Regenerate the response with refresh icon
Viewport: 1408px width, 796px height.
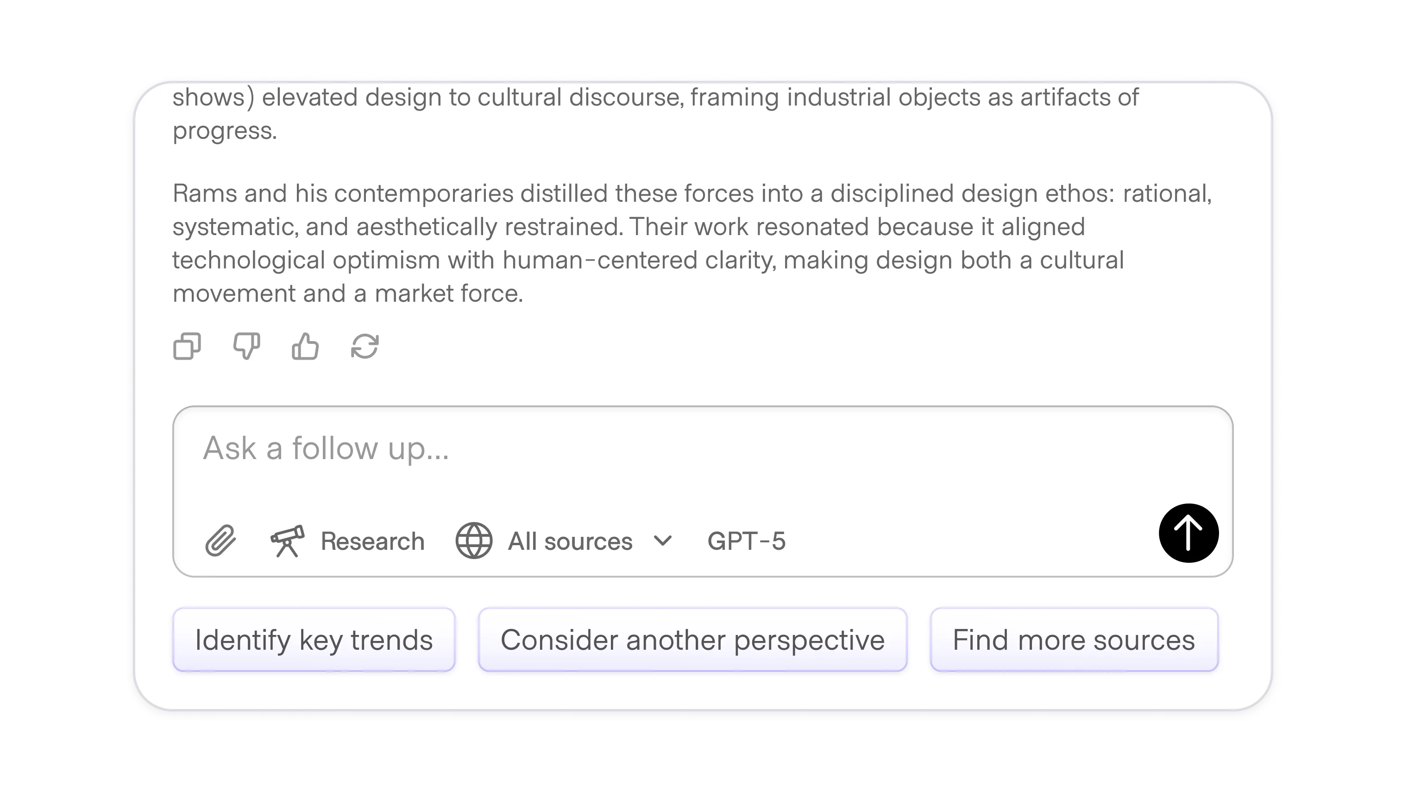tap(365, 346)
